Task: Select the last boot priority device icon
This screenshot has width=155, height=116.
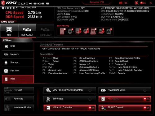Action: (x=109, y=31)
